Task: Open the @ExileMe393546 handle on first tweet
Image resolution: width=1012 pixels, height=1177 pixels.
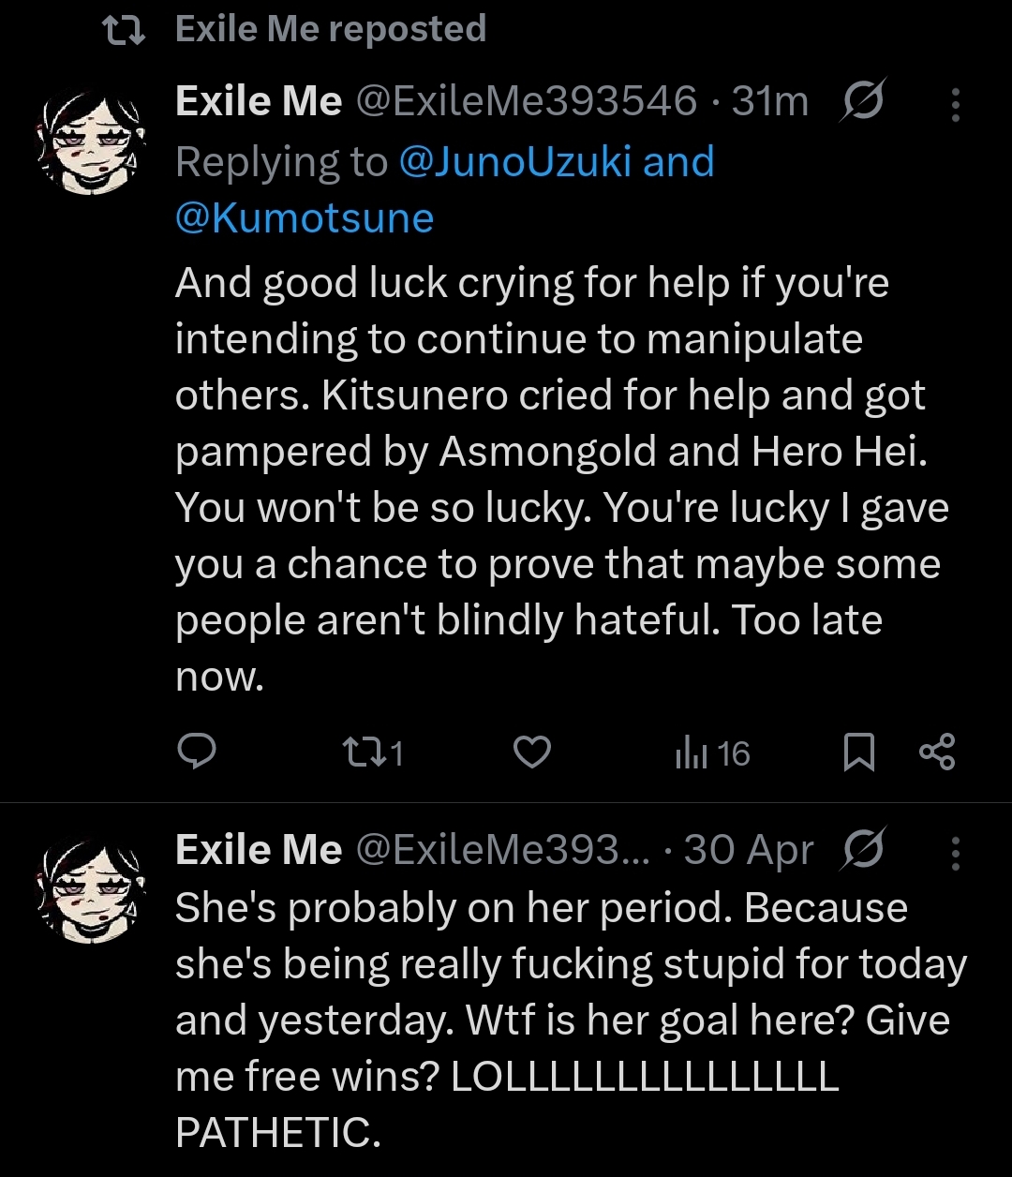Action: click(526, 102)
